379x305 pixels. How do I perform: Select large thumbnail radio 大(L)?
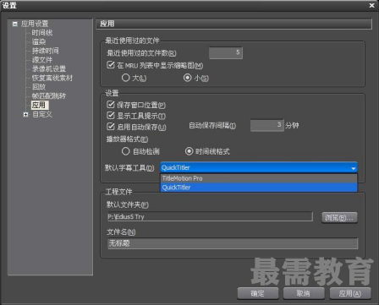126,78
